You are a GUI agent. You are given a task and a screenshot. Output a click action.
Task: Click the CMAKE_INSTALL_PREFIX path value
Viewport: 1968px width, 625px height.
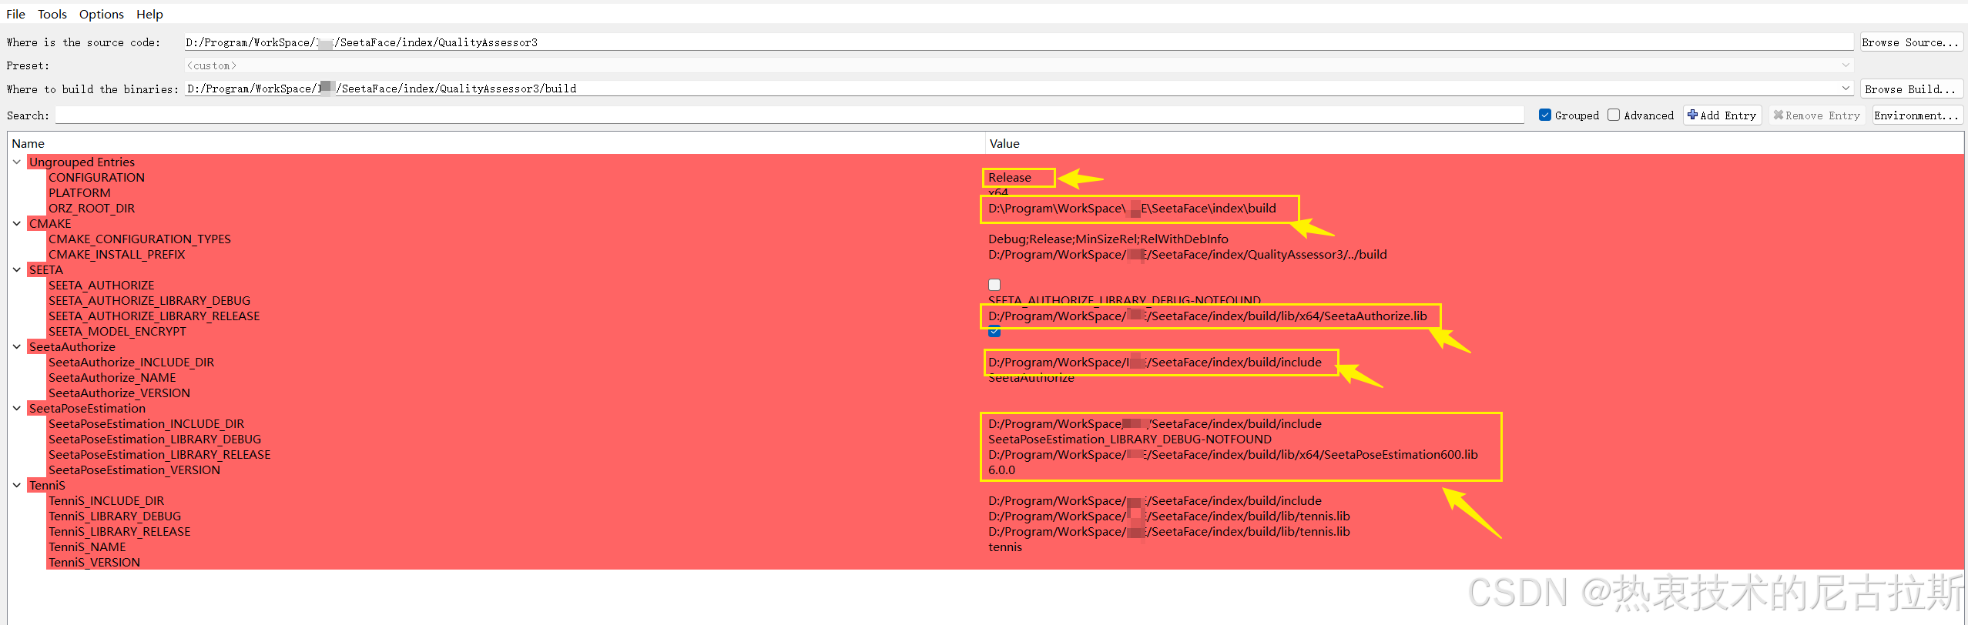coord(1188,255)
